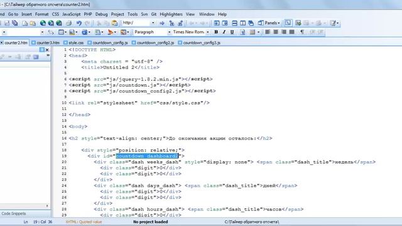402x226 pixels.
Task: Align text center
Action: pyautogui.click(x=276, y=32)
